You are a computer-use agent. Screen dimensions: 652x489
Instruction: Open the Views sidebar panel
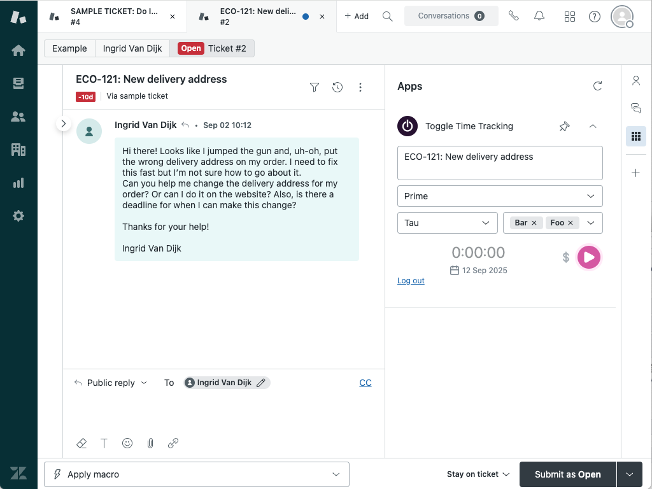[x=18, y=83]
